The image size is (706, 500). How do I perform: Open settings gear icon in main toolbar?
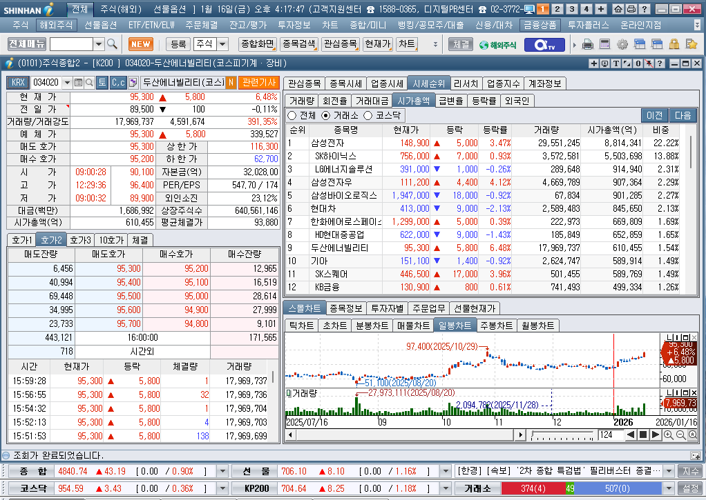(x=622, y=45)
